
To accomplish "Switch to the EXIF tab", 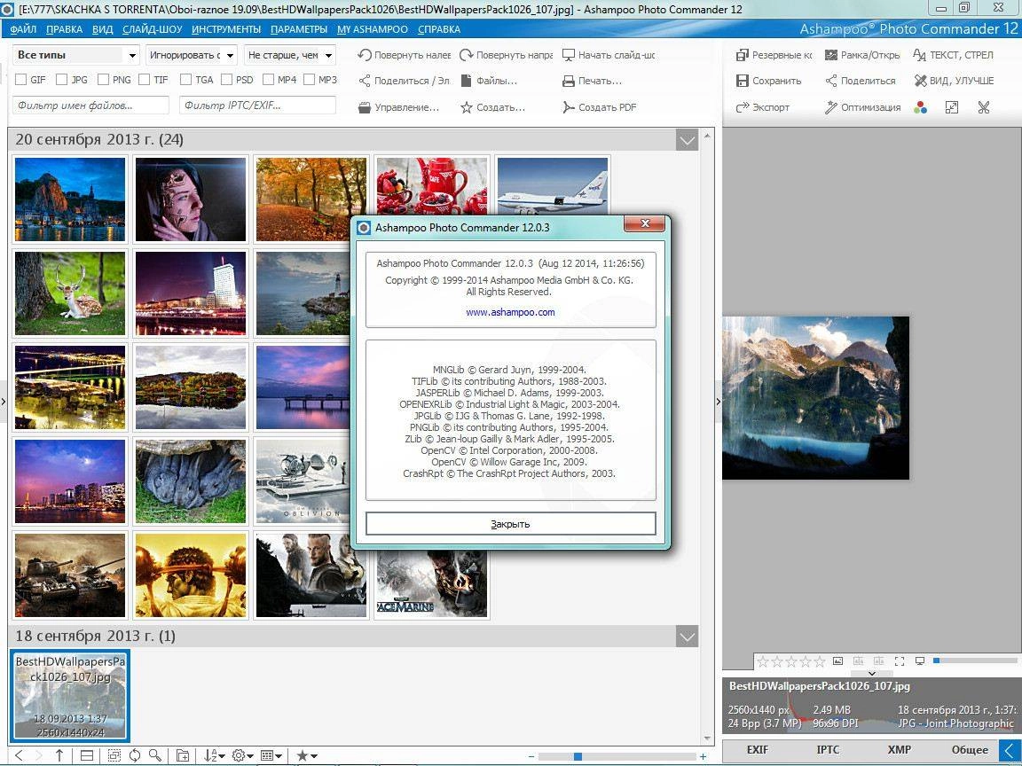I will click(x=758, y=750).
